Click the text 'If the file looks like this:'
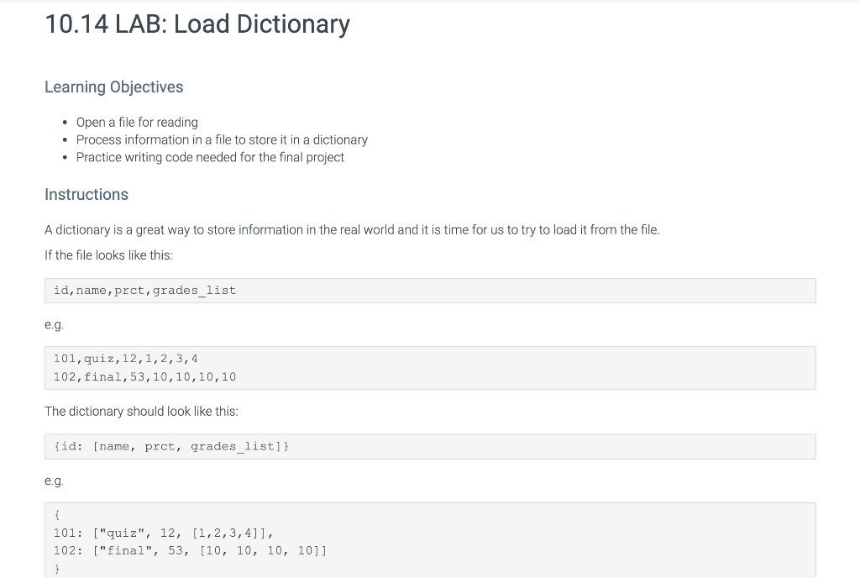Screen dimensions: 860x578 (x=110, y=255)
